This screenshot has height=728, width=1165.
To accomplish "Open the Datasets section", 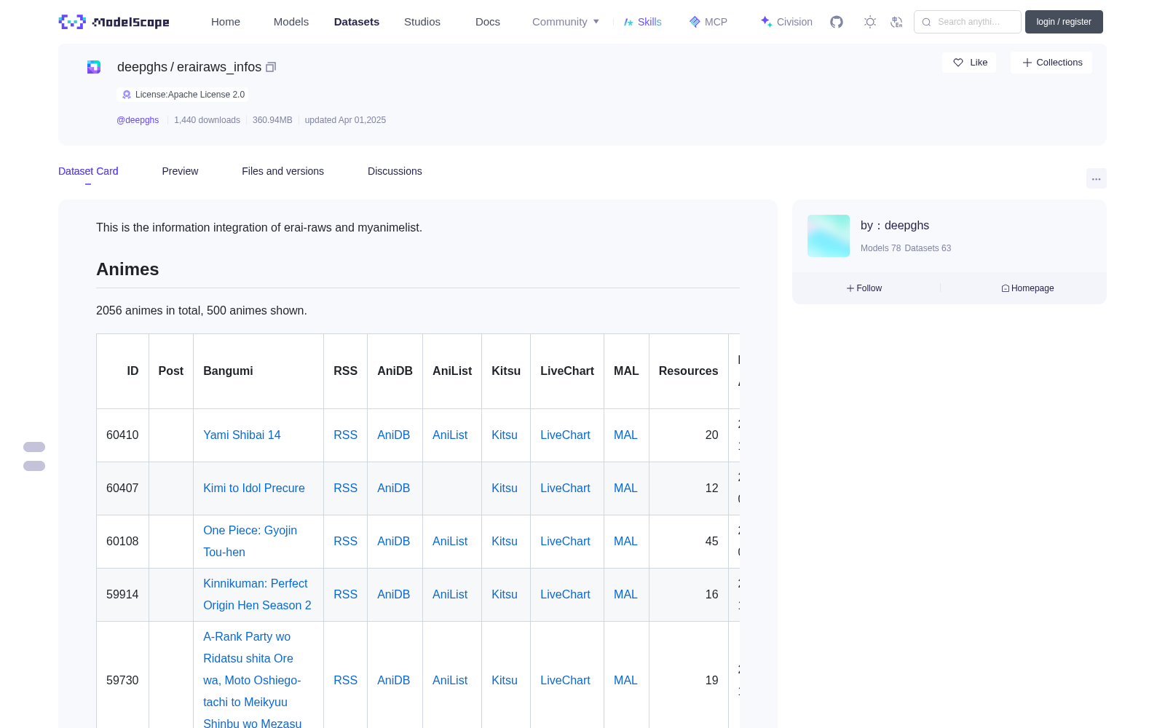I will [x=357, y=22].
